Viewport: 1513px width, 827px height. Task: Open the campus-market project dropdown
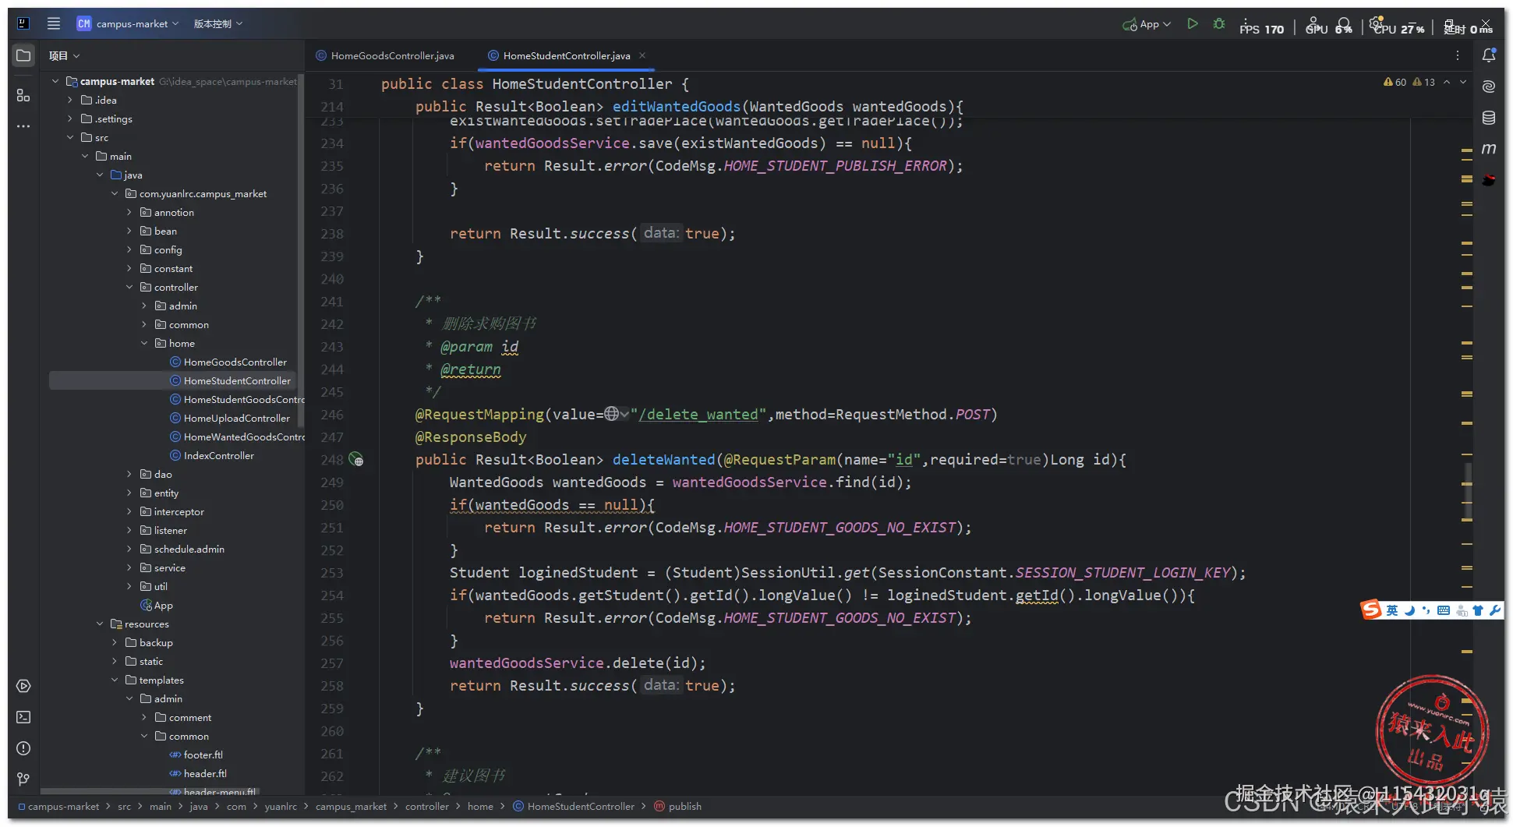(x=128, y=23)
